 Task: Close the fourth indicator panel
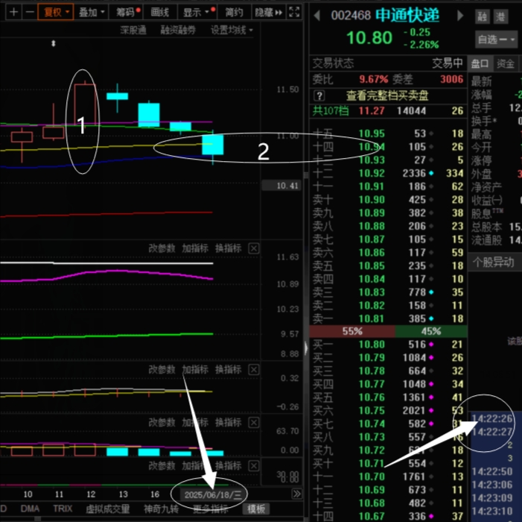[x=254, y=465]
